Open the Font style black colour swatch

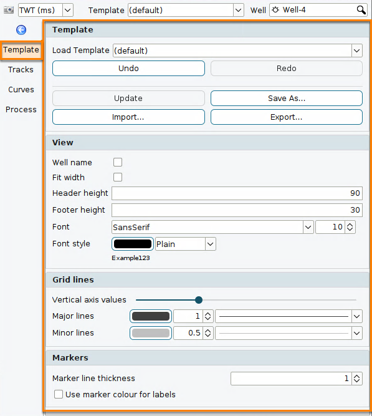133,244
